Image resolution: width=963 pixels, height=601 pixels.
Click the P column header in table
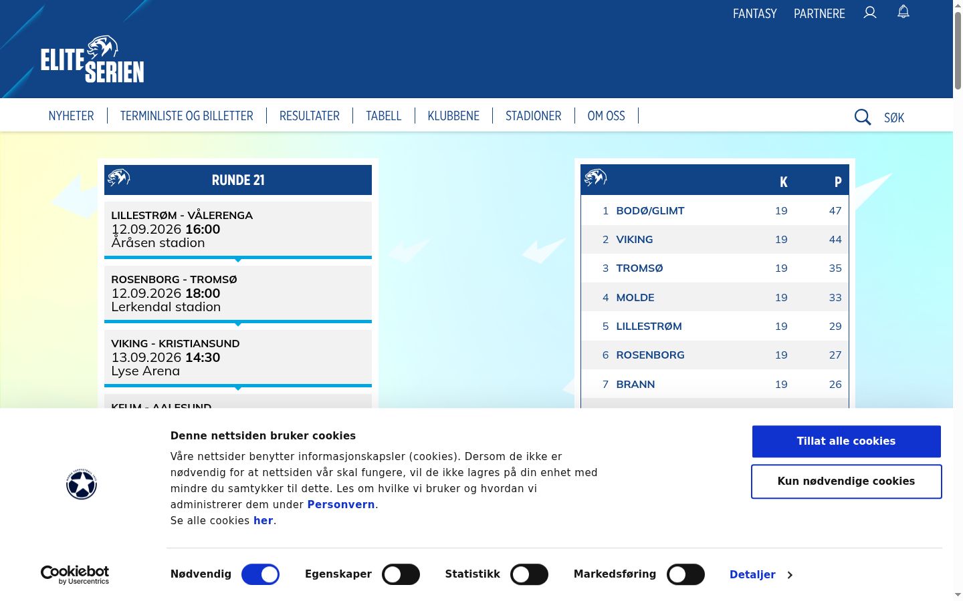coord(838,182)
